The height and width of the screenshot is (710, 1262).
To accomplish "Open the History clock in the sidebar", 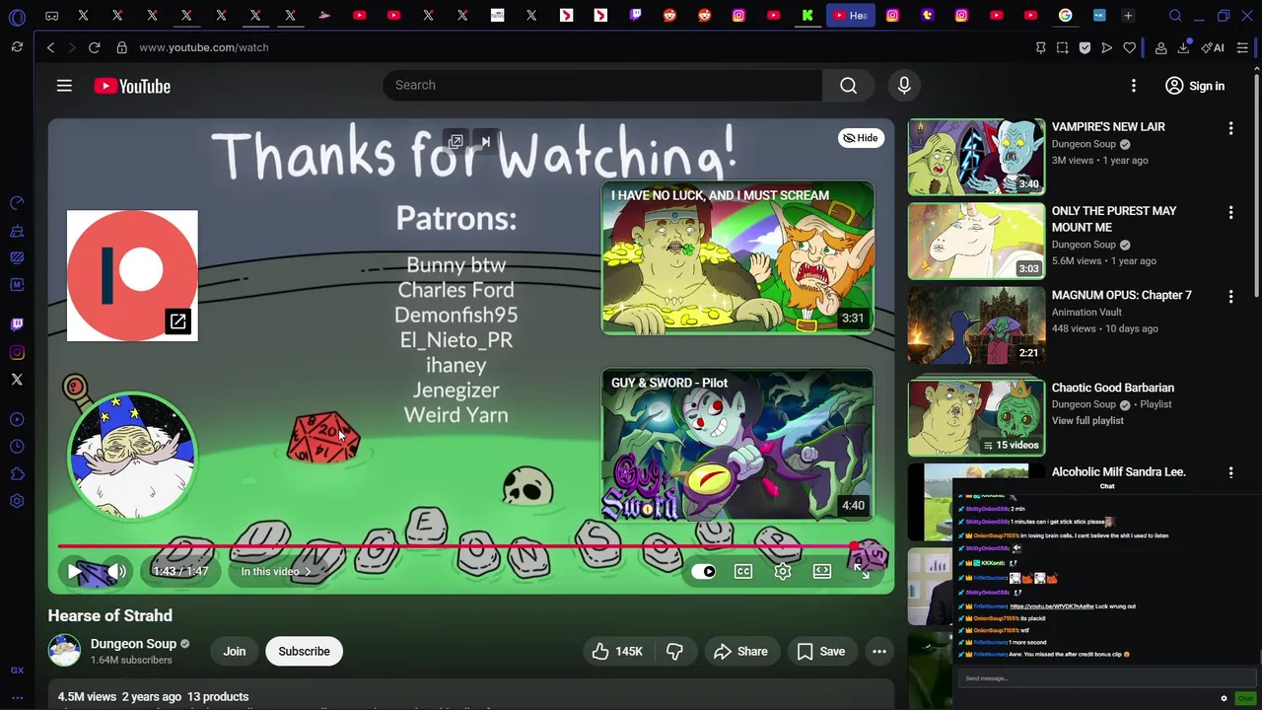I will (17, 447).
